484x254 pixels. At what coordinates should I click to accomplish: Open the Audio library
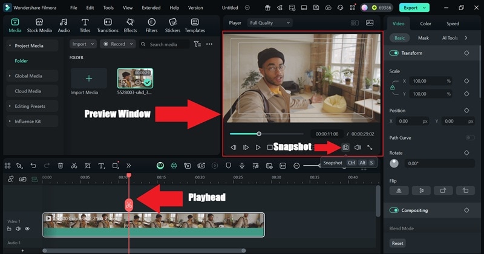pyautogui.click(x=64, y=25)
